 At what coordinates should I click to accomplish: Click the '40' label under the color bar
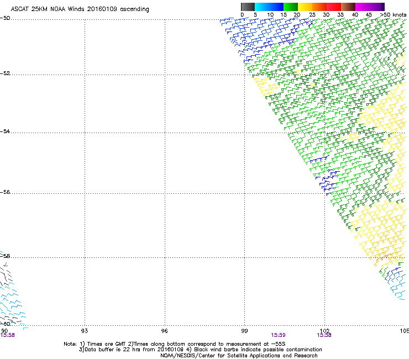355,15
